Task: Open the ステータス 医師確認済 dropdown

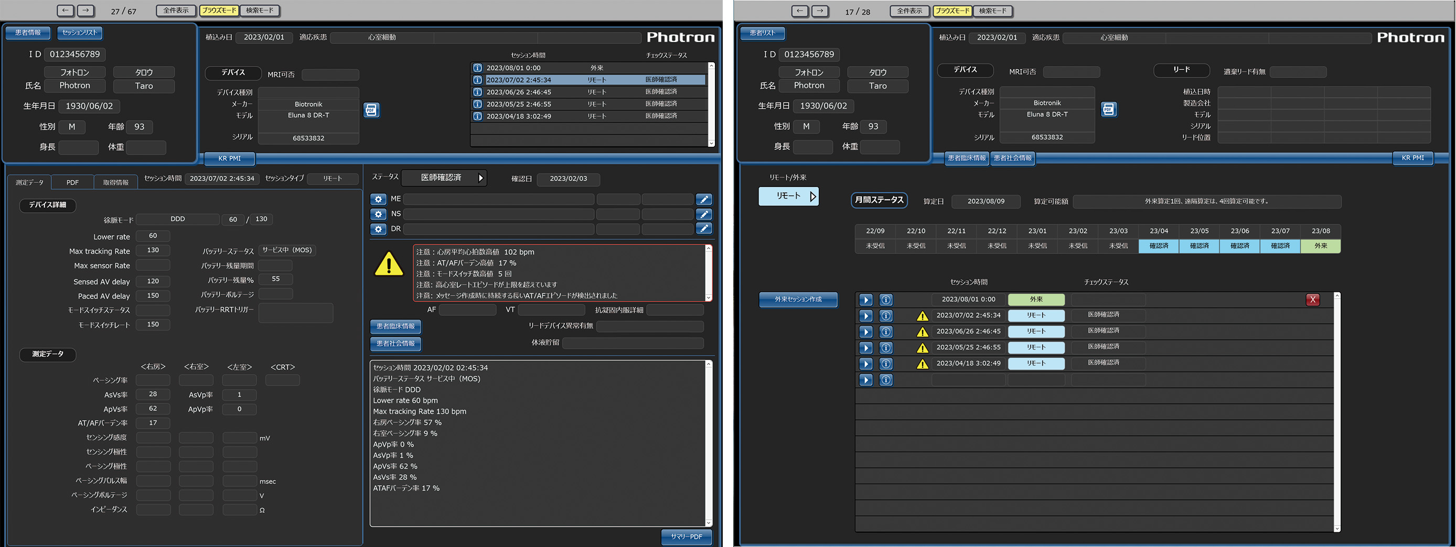Action: click(445, 178)
